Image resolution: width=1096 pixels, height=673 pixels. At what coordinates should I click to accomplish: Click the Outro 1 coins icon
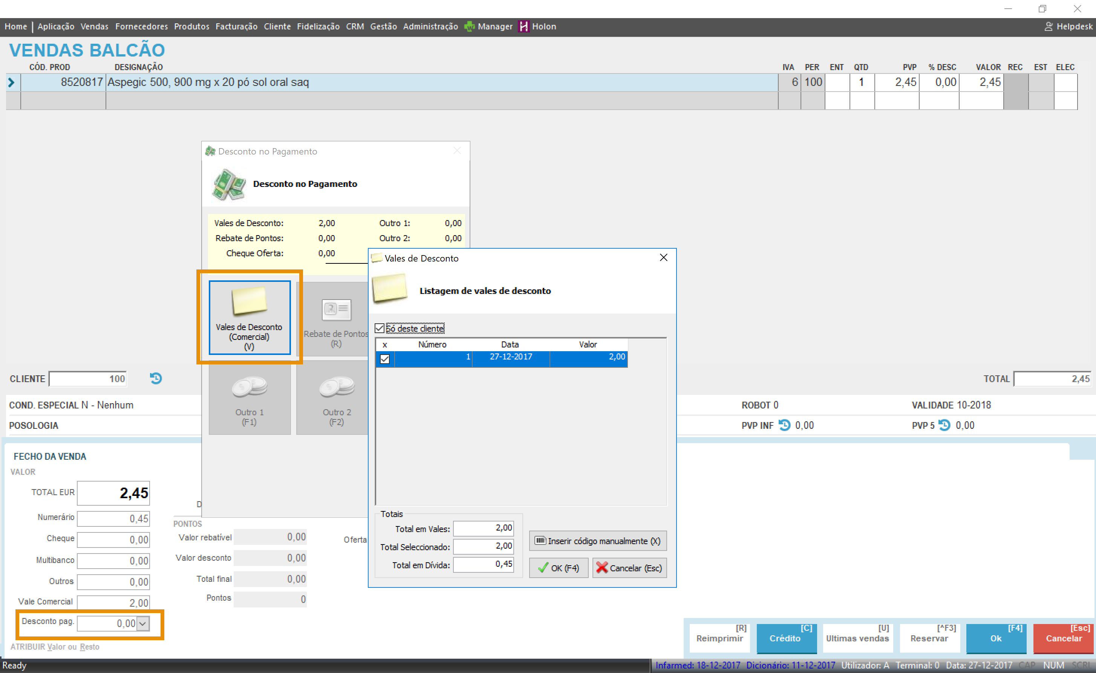pyautogui.click(x=249, y=387)
